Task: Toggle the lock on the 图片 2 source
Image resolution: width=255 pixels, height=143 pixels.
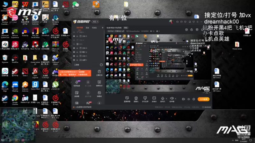Action: click(x=77, y=52)
